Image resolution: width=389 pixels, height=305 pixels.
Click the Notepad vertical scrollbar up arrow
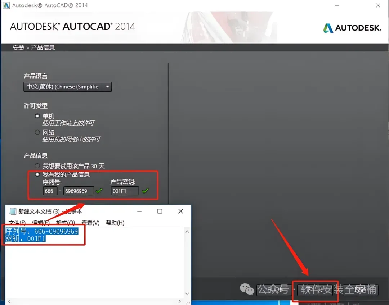pos(187,231)
